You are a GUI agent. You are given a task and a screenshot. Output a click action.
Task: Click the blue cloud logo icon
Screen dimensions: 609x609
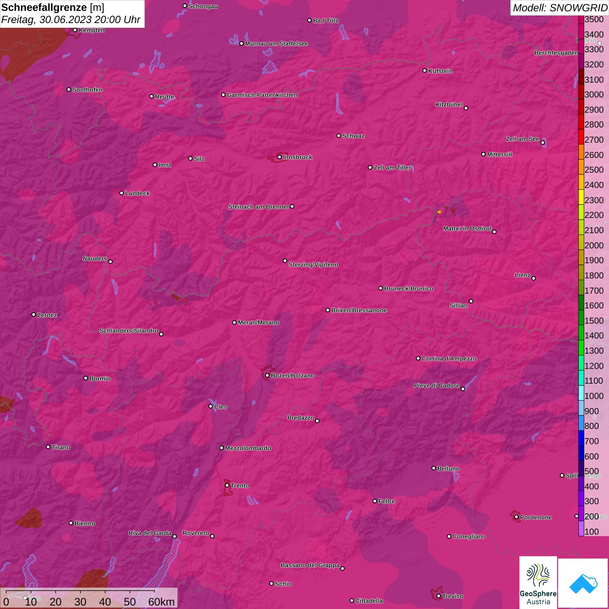pos(583,583)
